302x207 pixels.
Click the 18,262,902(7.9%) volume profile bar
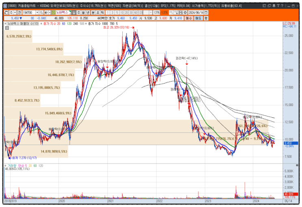click(43, 62)
